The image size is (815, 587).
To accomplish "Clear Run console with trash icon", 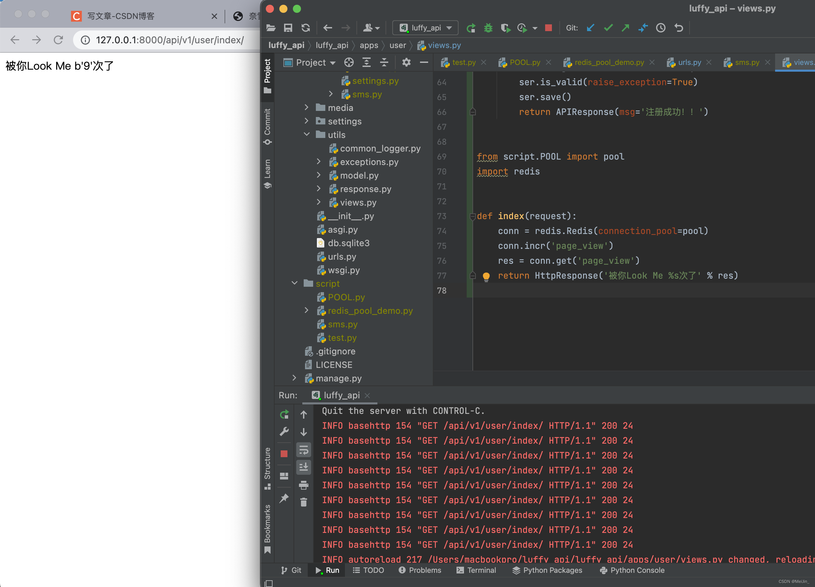I will click(304, 502).
